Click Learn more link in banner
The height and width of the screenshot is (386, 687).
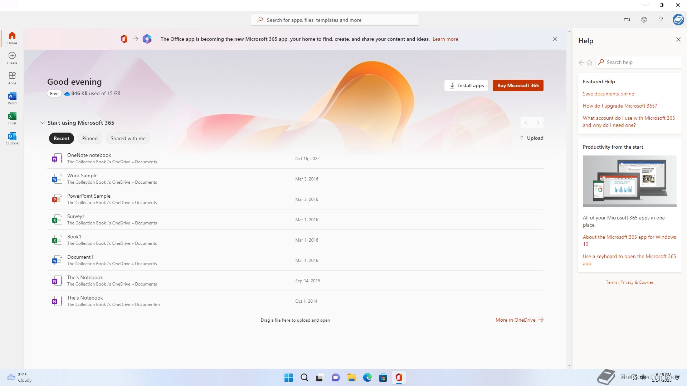[445, 39]
